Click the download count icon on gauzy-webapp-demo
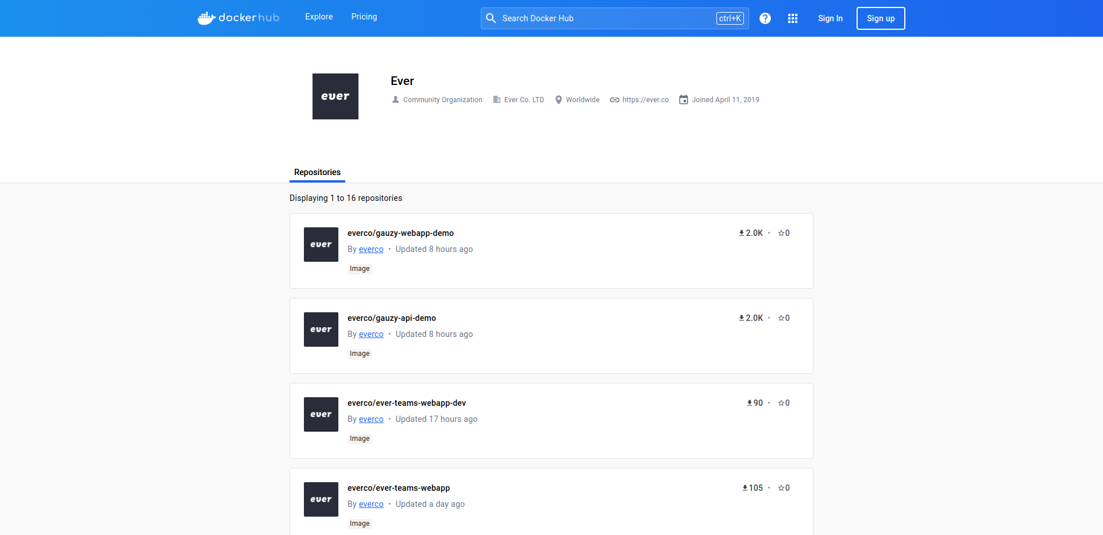Viewport: 1103px width, 535px height. coord(741,232)
